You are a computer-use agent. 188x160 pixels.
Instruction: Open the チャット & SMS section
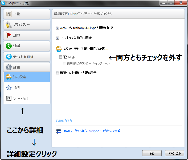[27, 57]
